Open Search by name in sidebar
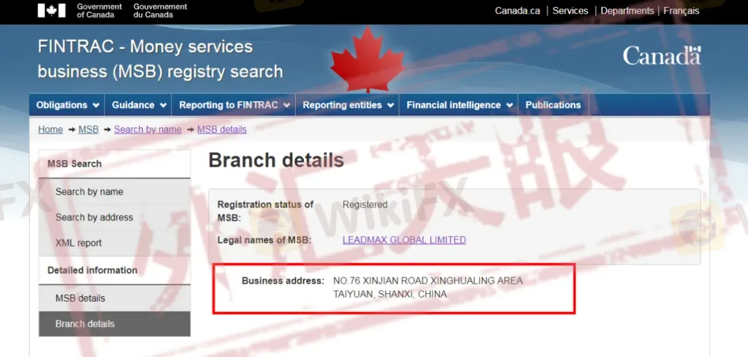Image resolution: width=748 pixels, height=357 pixels. pos(114,192)
